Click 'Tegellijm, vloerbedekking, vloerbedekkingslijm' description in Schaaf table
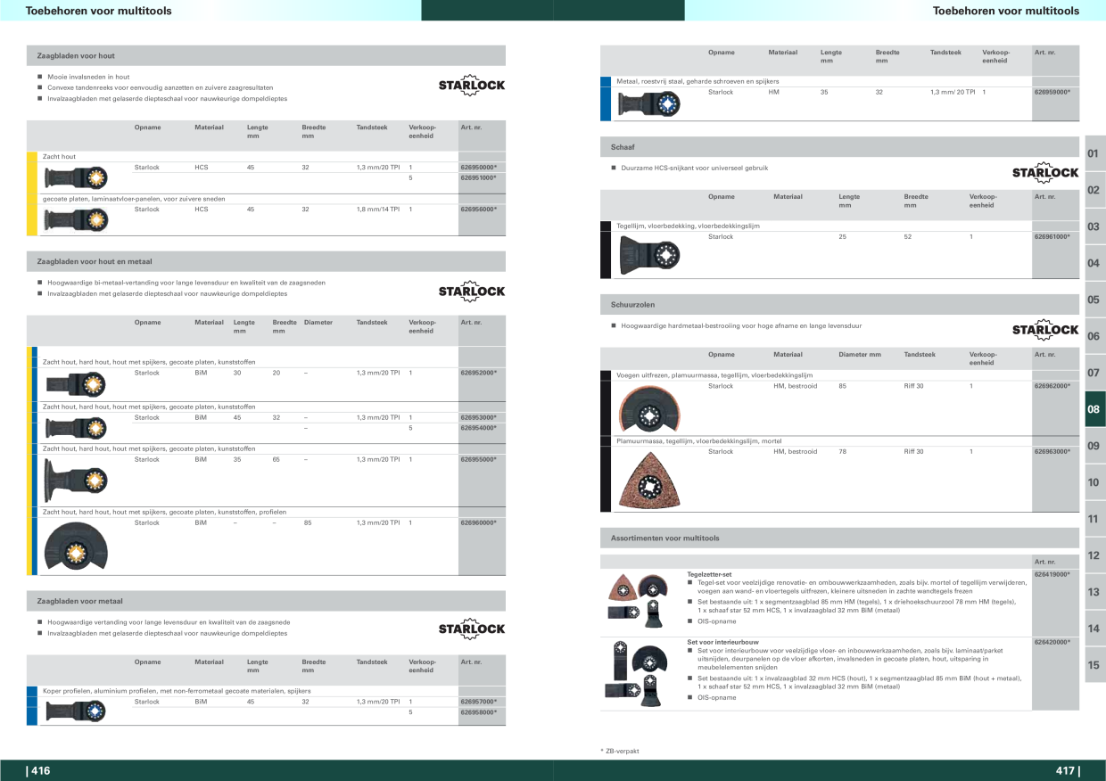 click(688, 226)
